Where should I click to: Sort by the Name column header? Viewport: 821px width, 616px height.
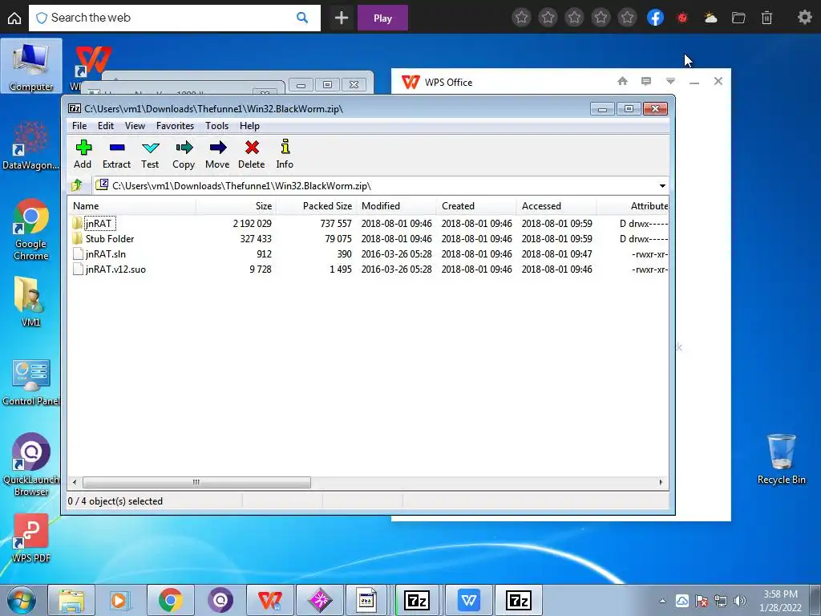tap(132, 206)
